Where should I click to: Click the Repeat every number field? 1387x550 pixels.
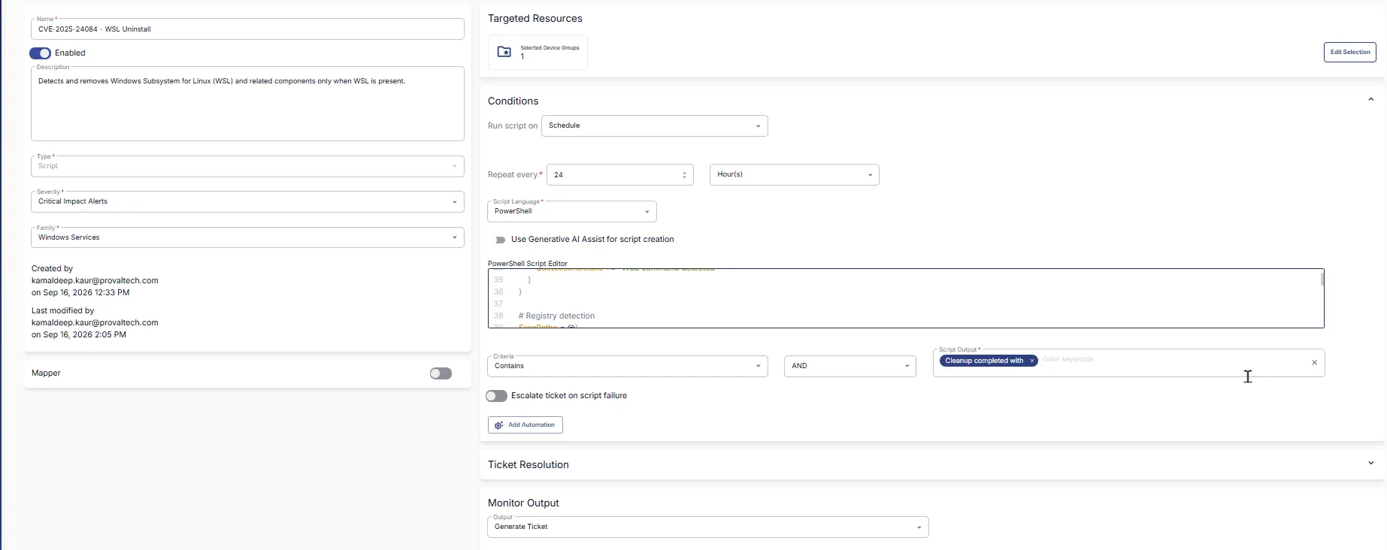coord(619,174)
